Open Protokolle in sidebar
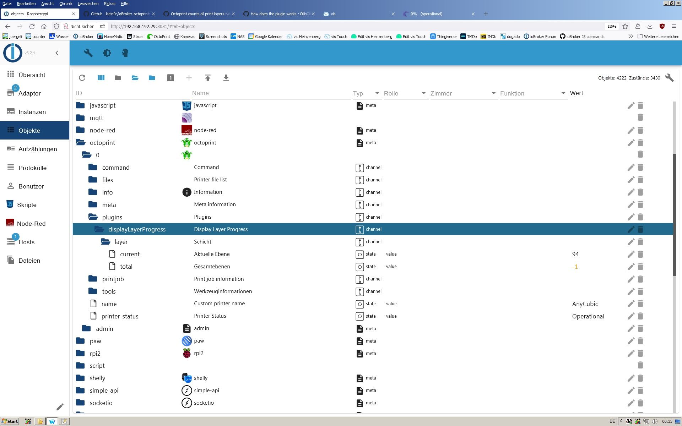 pyautogui.click(x=34, y=168)
